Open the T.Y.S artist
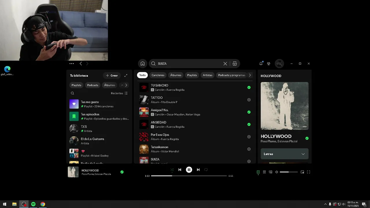370x208 pixels. (x=99, y=129)
